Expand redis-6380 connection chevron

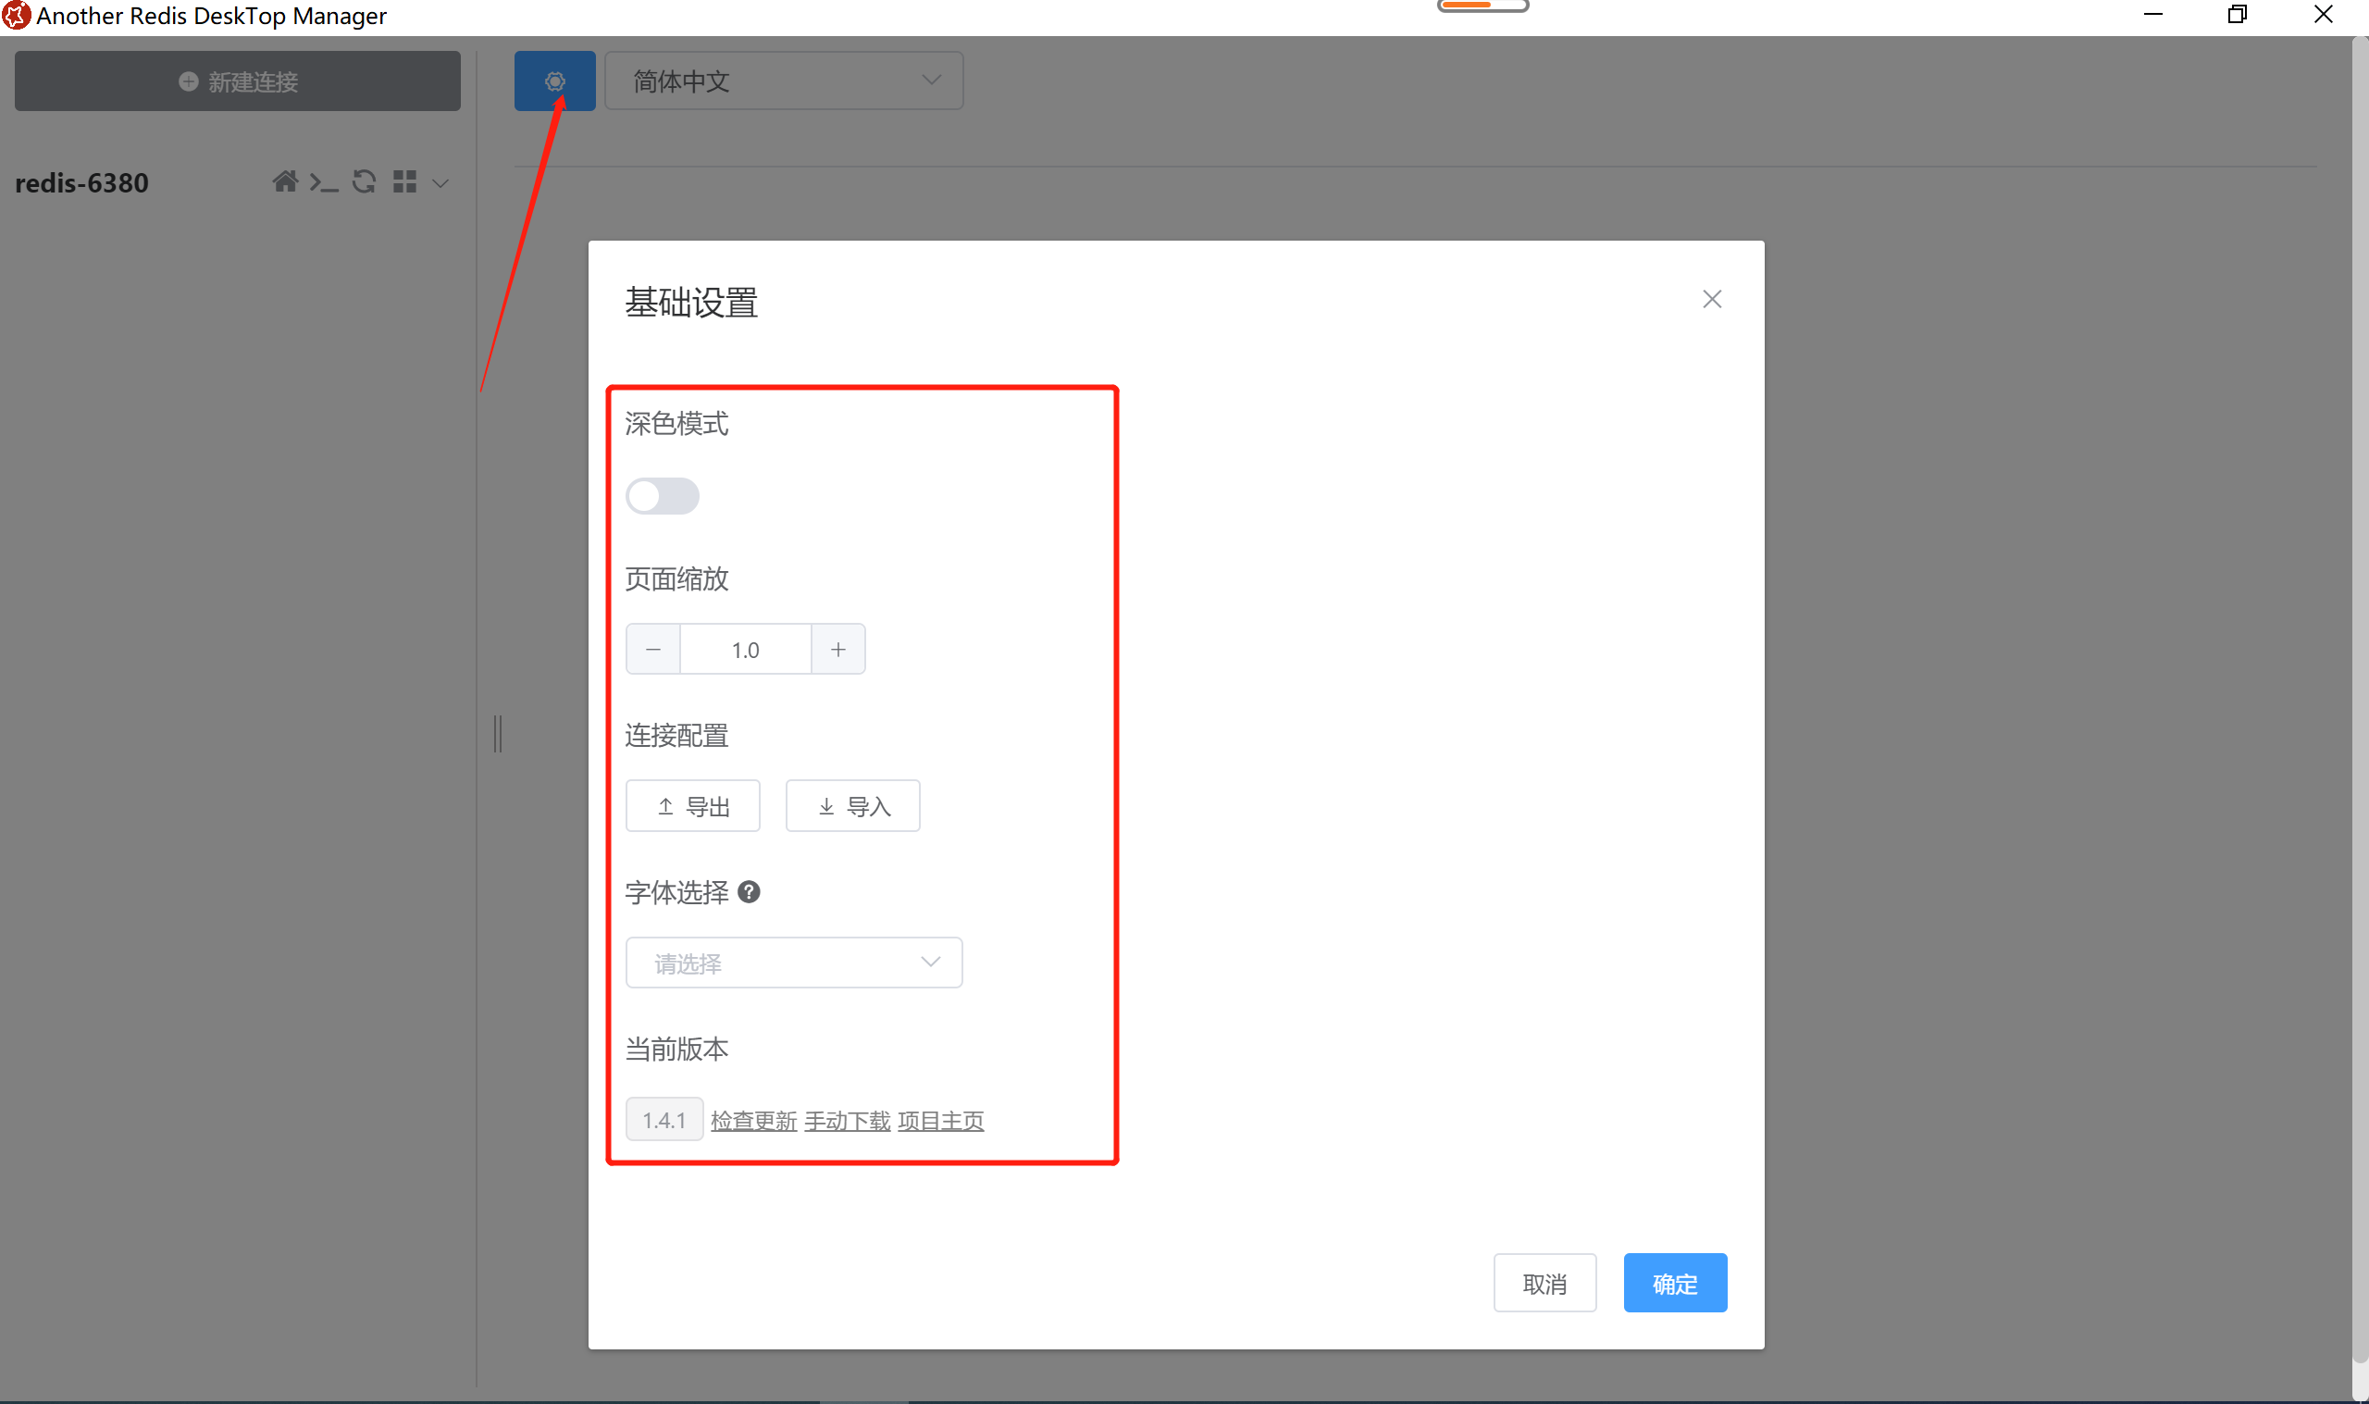440,183
